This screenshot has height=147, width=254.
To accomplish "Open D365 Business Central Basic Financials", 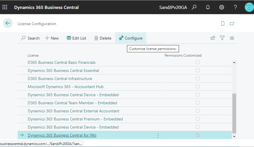I will click(61, 62).
